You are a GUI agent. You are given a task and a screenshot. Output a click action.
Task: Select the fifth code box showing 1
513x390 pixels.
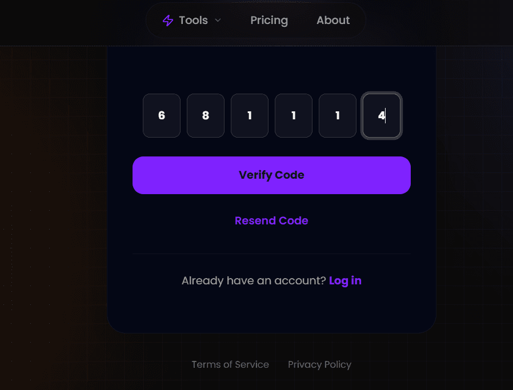[337, 115]
